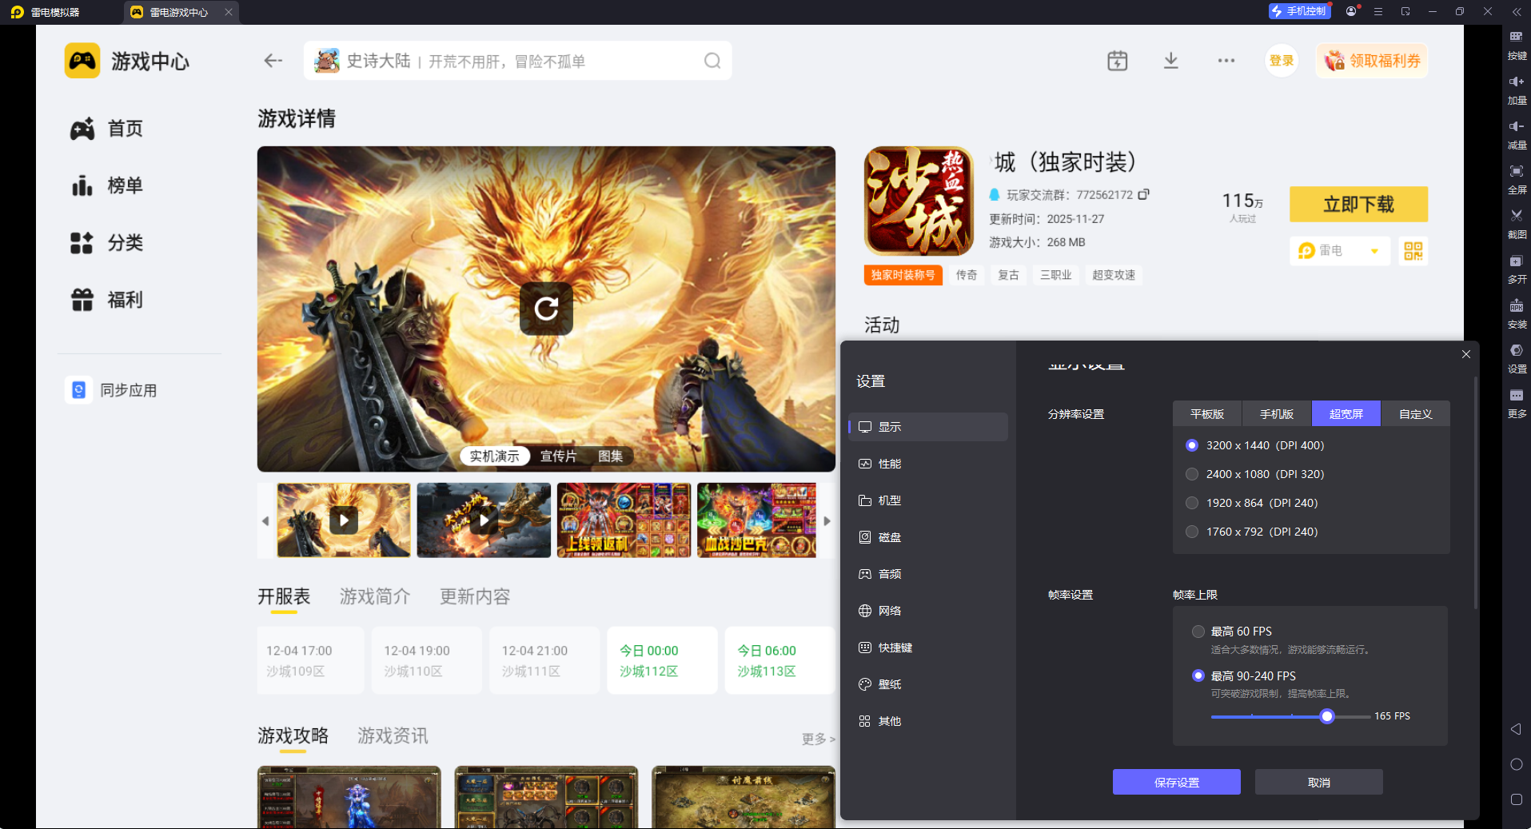The width and height of the screenshot is (1531, 829).
Task: Open the 快捷键 shortcut settings
Action: tap(893, 648)
